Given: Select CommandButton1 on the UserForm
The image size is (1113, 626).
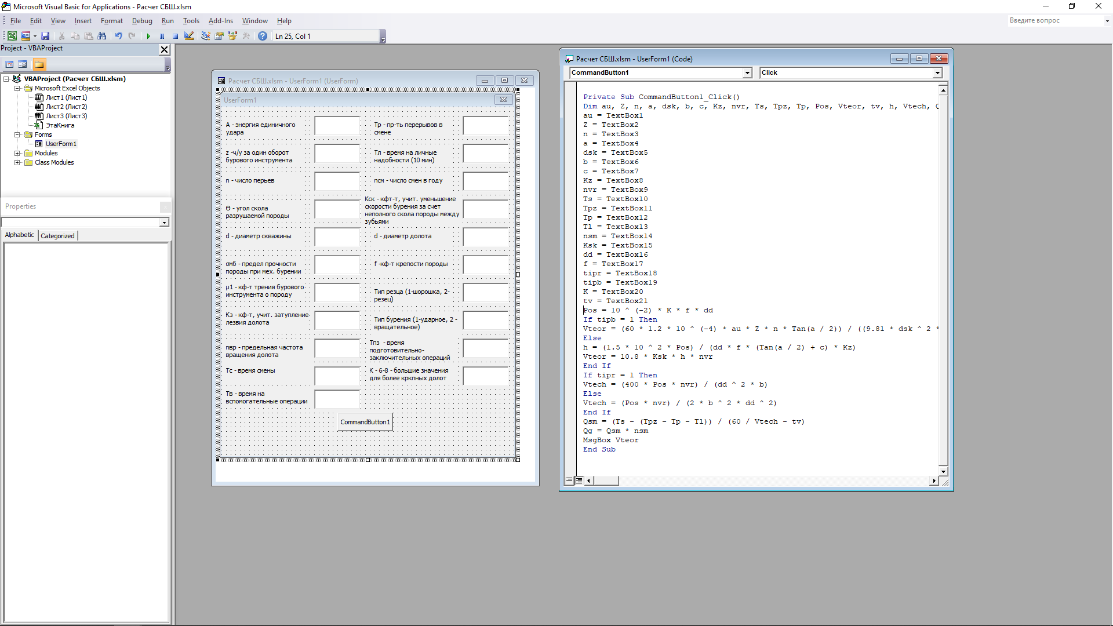Looking at the screenshot, I should pos(365,422).
